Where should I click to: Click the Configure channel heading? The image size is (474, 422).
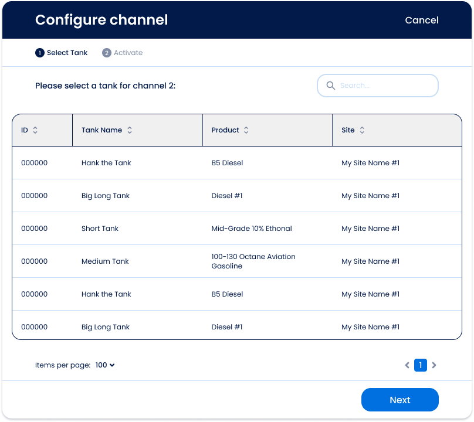(x=101, y=21)
